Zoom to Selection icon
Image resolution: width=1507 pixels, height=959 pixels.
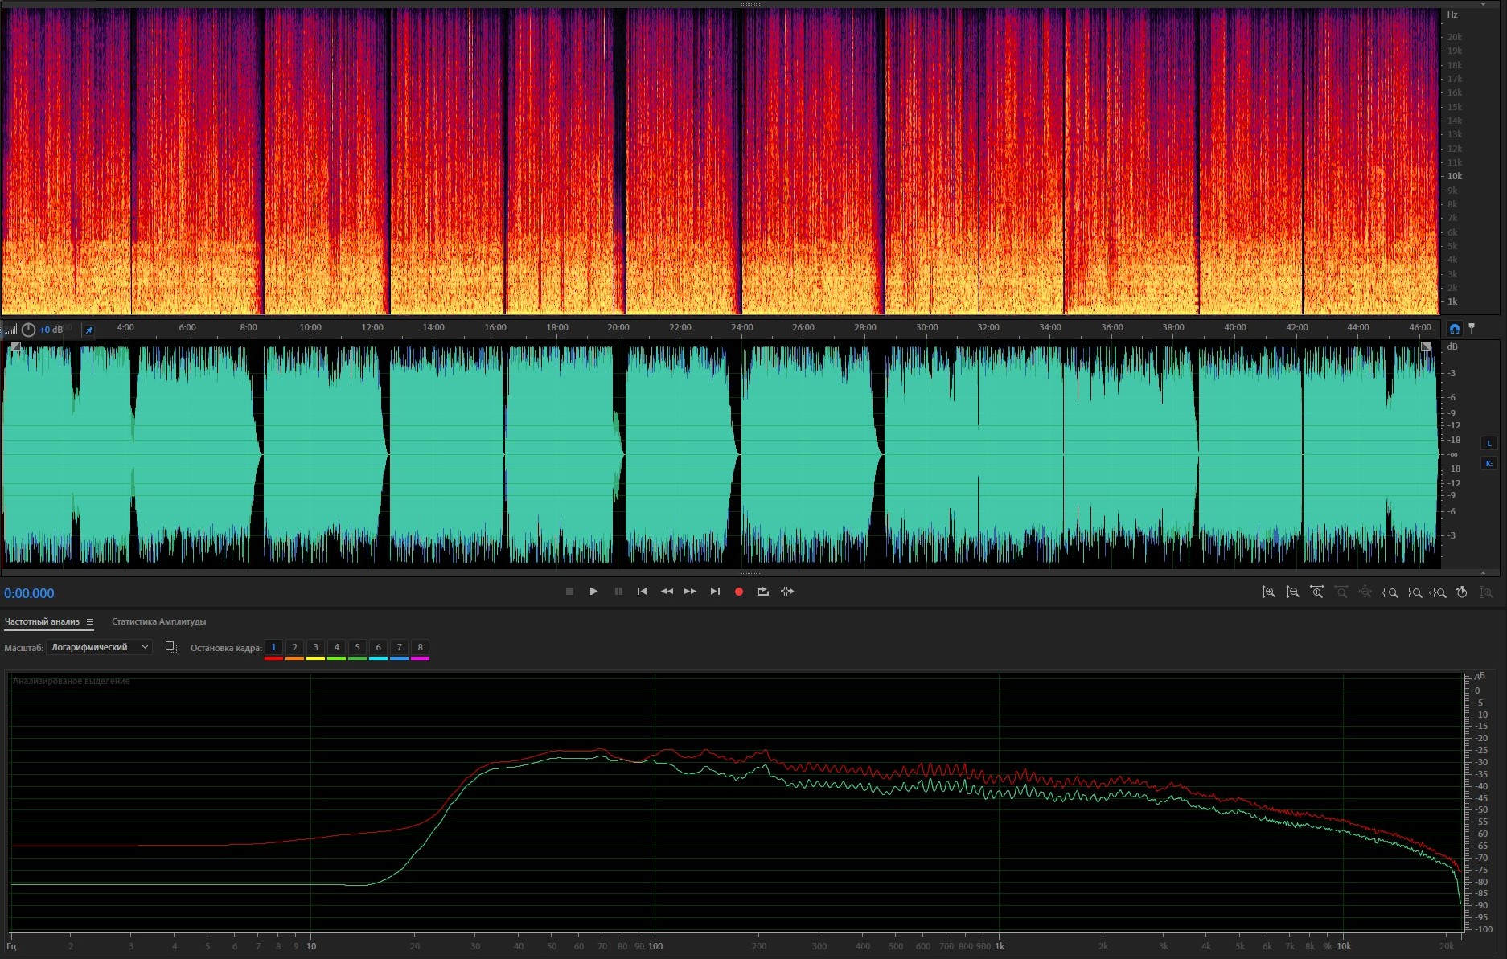click(1438, 592)
